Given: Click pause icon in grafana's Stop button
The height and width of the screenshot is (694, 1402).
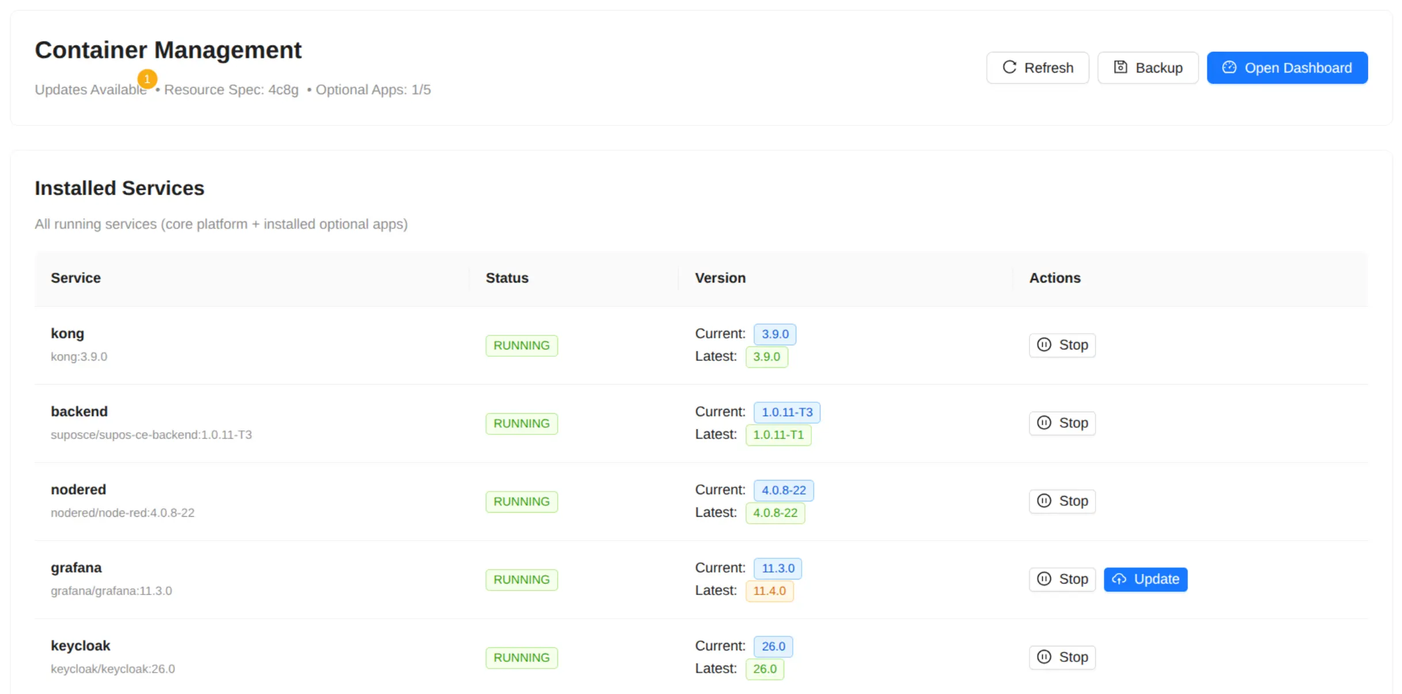Looking at the screenshot, I should (1043, 579).
